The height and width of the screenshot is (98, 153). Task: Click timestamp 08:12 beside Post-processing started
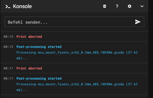8,47
